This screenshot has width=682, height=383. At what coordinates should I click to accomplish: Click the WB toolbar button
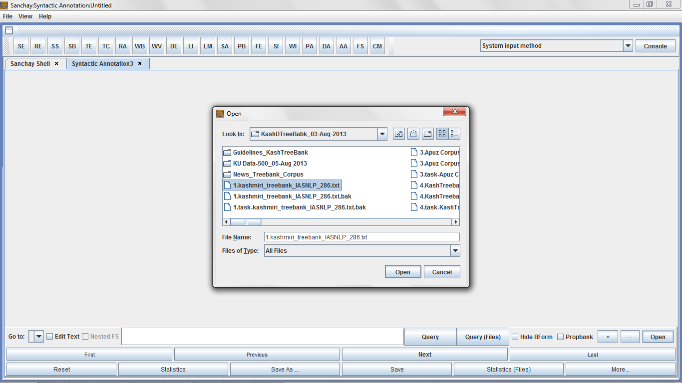(x=140, y=46)
